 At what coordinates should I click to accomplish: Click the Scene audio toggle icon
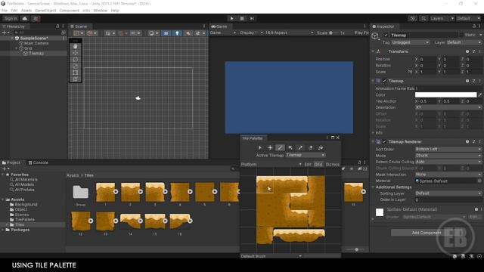(x=188, y=33)
